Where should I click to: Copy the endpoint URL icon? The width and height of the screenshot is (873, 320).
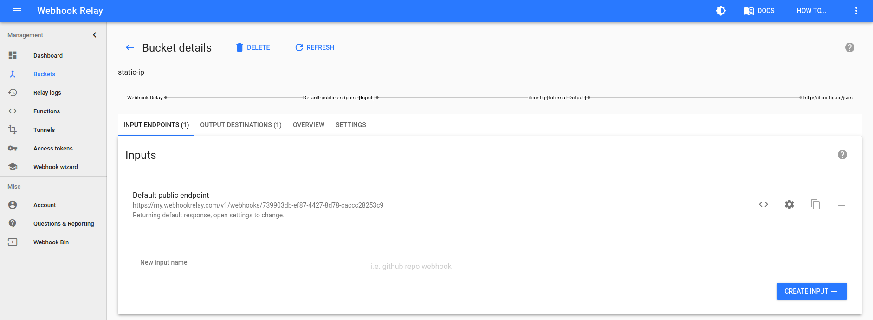tap(815, 204)
